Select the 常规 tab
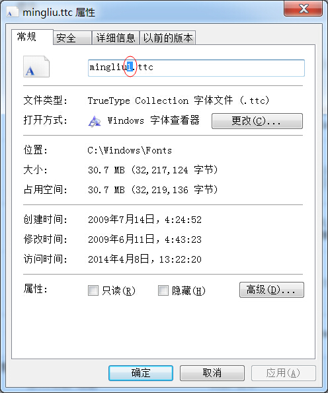Screen dimensions: 328x393 click(32, 37)
